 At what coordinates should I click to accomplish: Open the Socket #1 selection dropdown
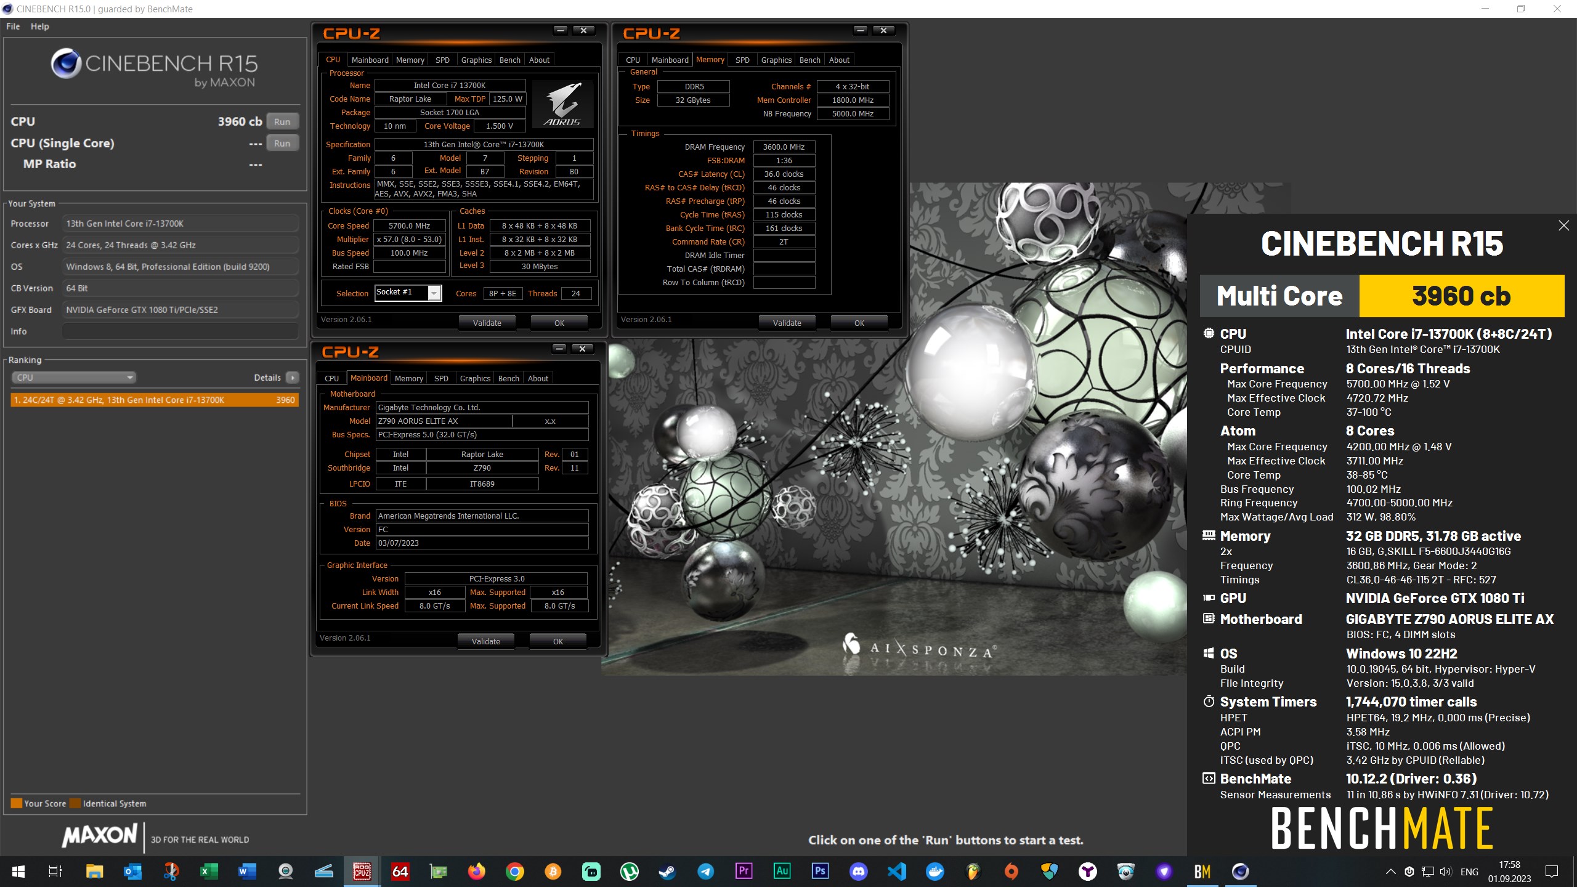click(x=434, y=293)
